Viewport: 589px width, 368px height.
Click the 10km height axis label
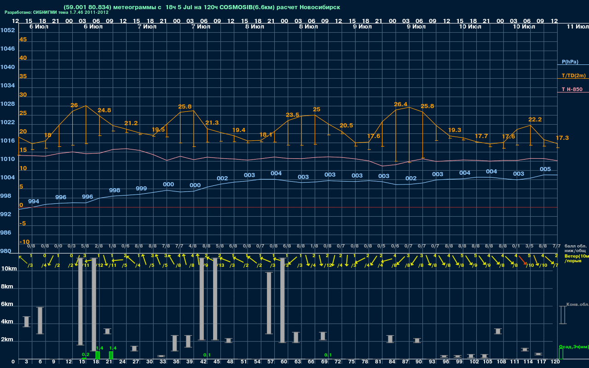[8, 269]
